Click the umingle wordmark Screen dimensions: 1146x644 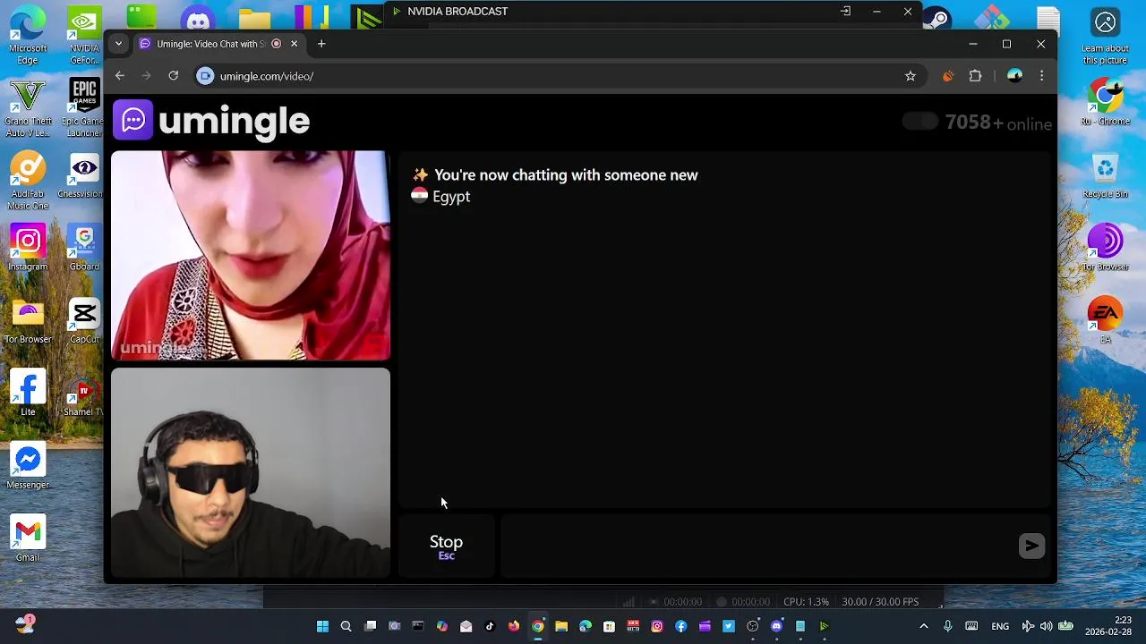click(x=234, y=121)
